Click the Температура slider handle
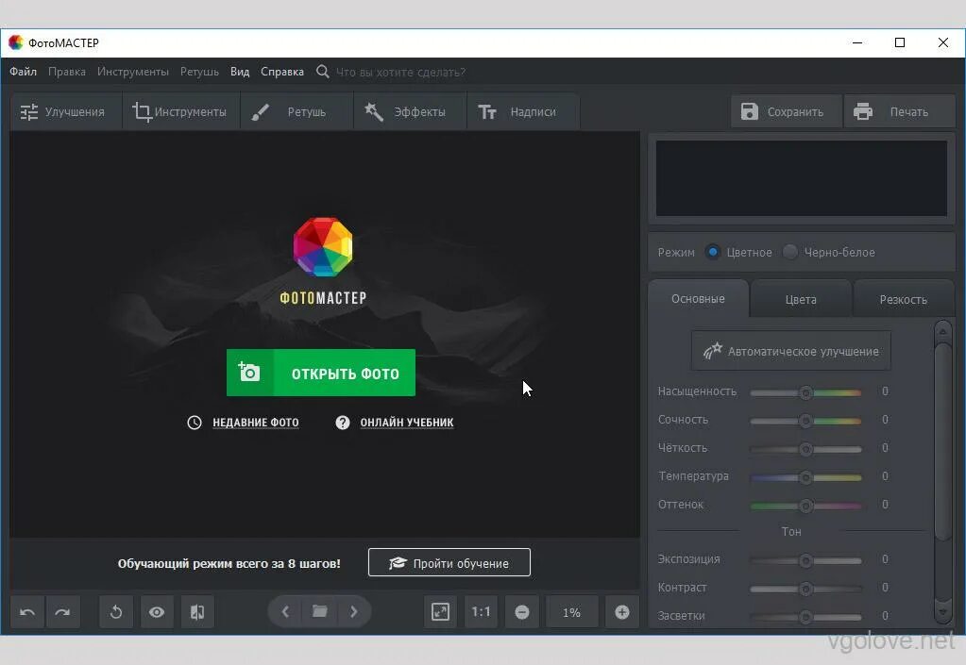Screen dimensions: 966x665 point(805,477)
